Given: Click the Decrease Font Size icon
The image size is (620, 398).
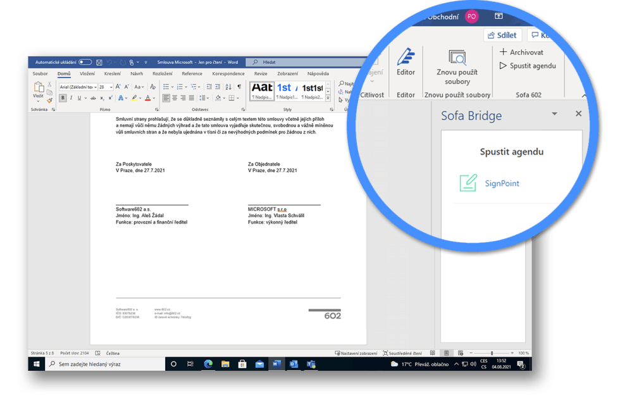Looking at the screenshot, I should tap(127, 87).
